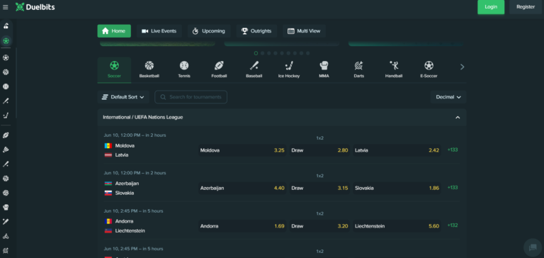Select the Tennis category

184,69
